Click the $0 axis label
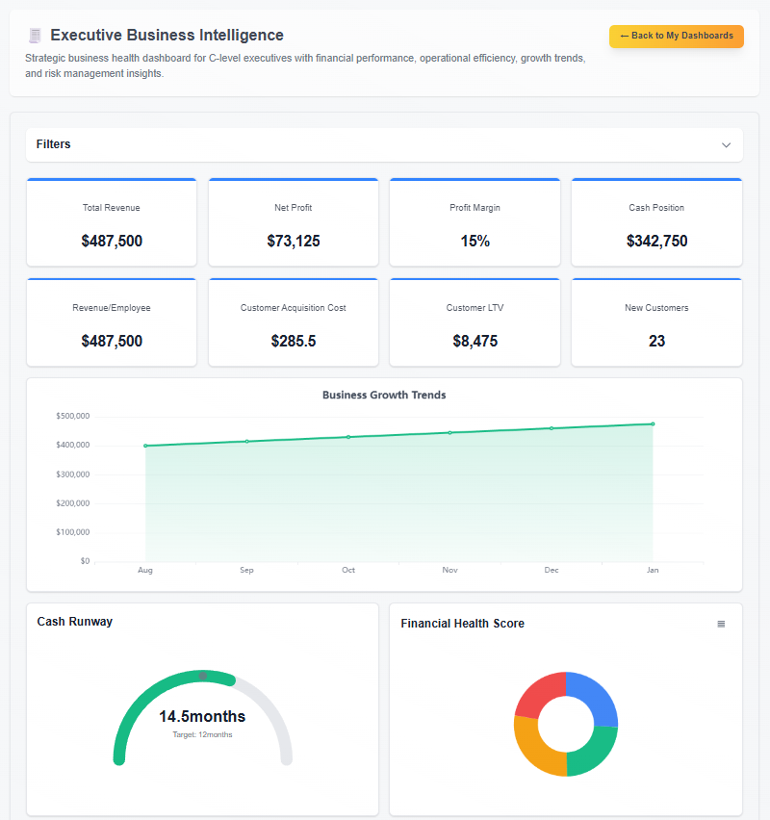770x820 pixels. click(x=85, y=560)
